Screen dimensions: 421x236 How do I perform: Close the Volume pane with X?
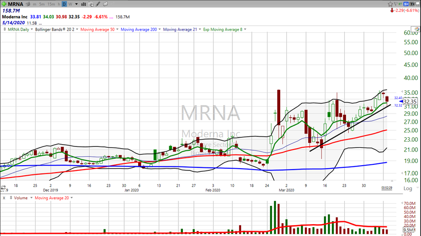4,198
